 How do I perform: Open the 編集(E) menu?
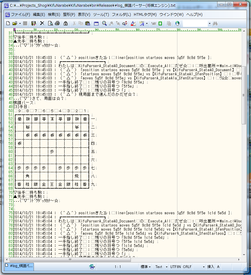coord(39,15)
